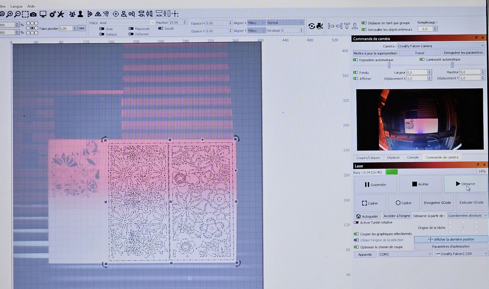Open the Aligner X Milieu dropdown
The width and height of the screenshot is (489, 289).
tap(256, 23)
